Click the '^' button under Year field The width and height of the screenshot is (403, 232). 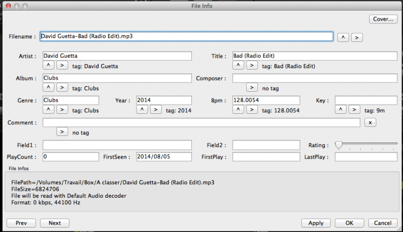(142, 110)
